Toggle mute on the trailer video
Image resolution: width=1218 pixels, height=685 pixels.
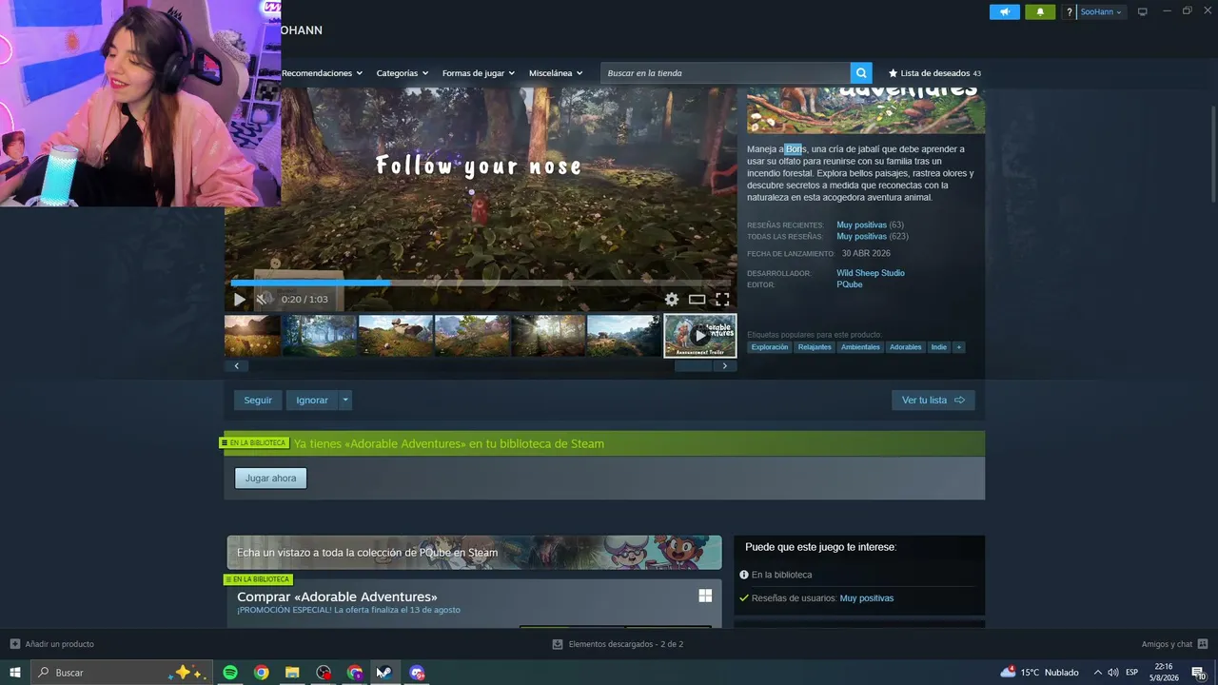[262, 299]
